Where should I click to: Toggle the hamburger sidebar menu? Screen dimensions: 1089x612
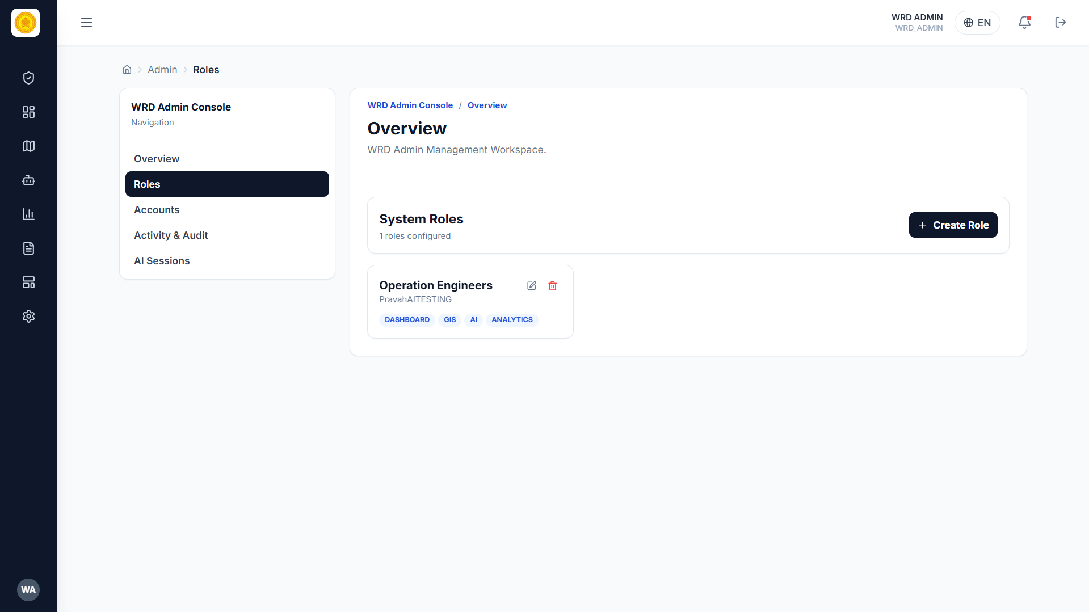pos(86,23)
